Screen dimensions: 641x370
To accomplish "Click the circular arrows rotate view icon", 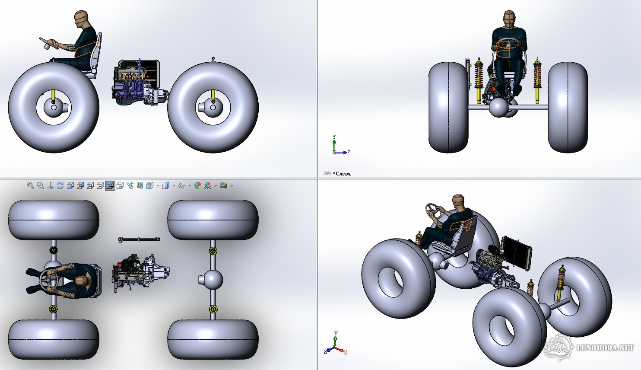I will pyautogui.click(x=60, y=185).
